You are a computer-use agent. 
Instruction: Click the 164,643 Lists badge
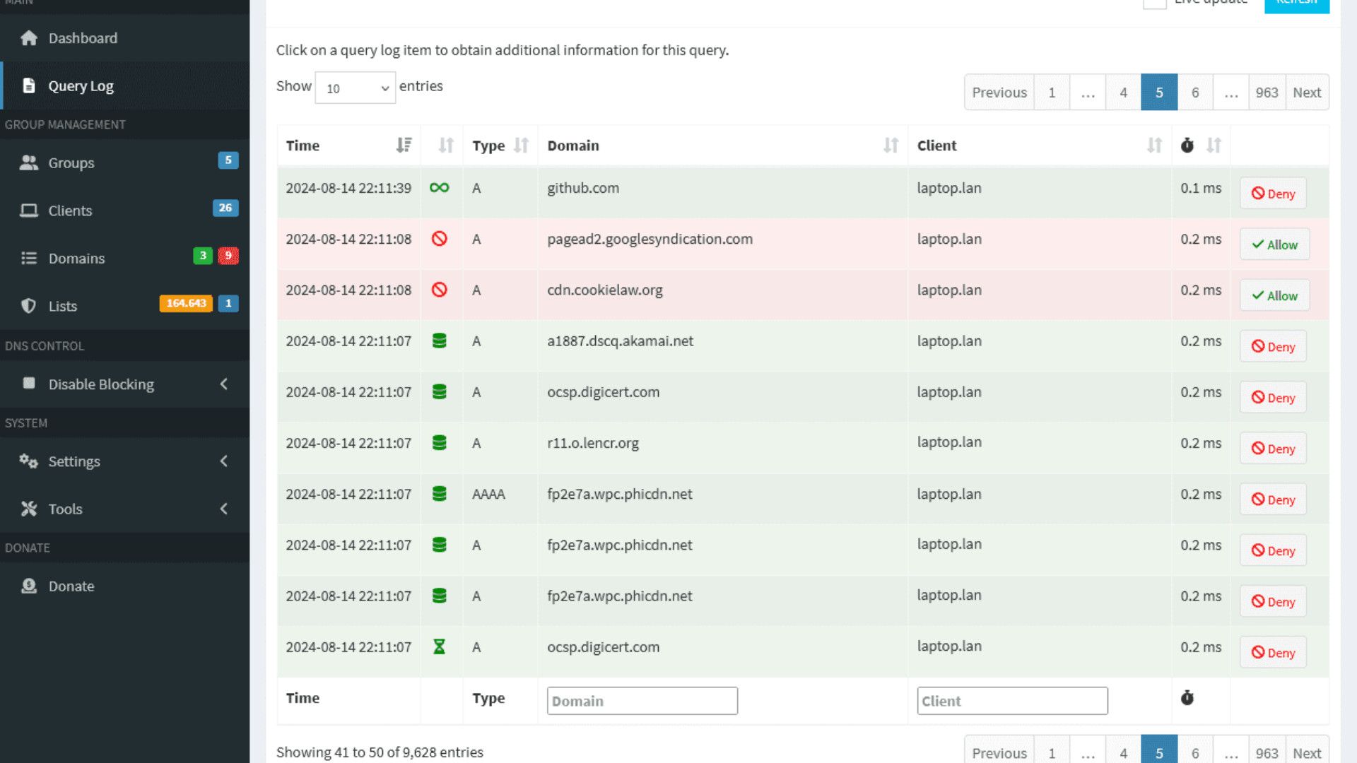(x=186, y=303)
